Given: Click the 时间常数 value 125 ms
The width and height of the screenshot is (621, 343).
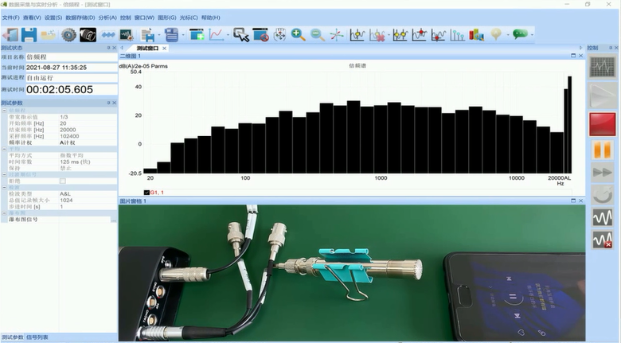Looking at the screenshot, I should coord(76,162).
